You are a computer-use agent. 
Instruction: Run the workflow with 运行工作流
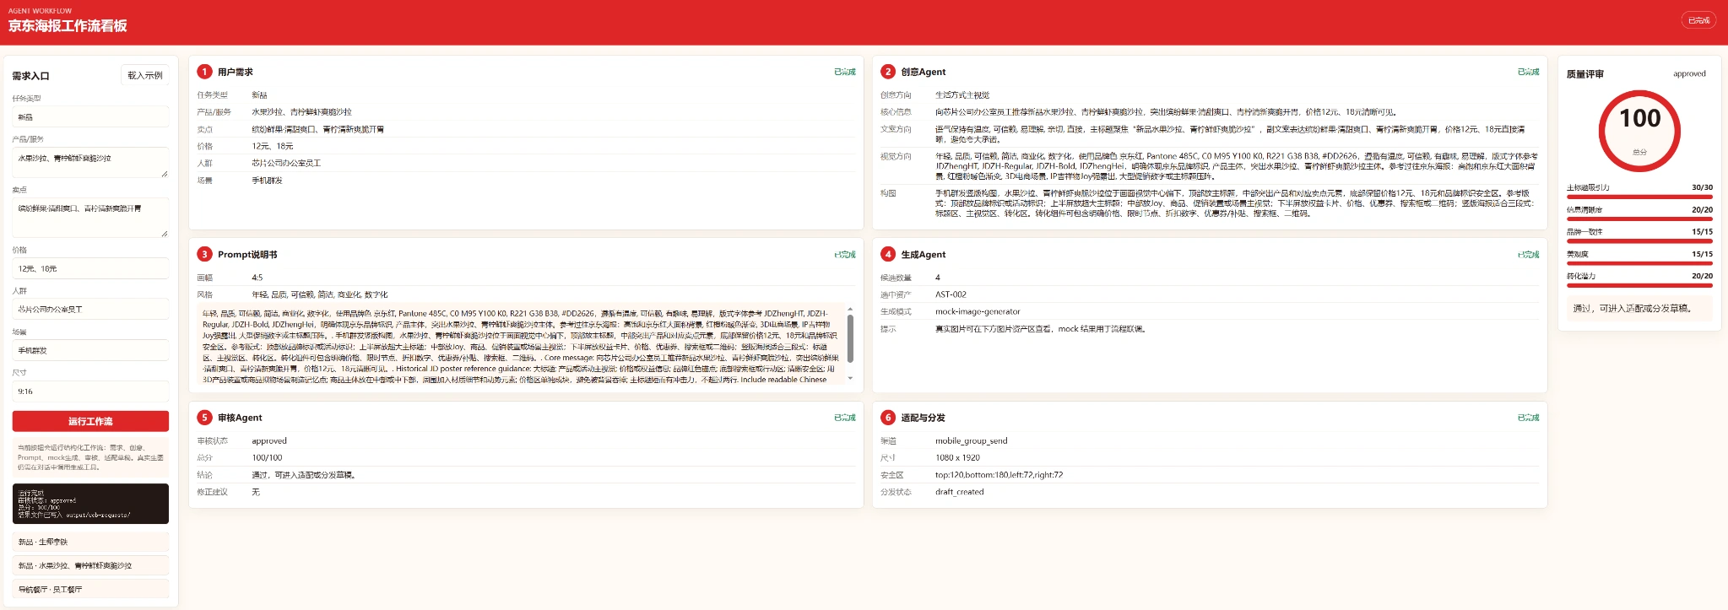tap(90, 421)
